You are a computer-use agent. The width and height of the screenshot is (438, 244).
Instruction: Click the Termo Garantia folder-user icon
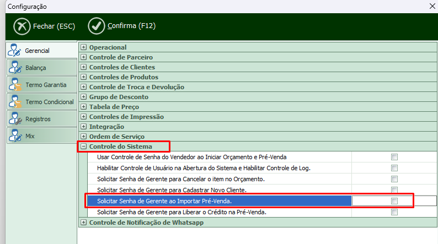pyautogui.click(x=15, y=85)
